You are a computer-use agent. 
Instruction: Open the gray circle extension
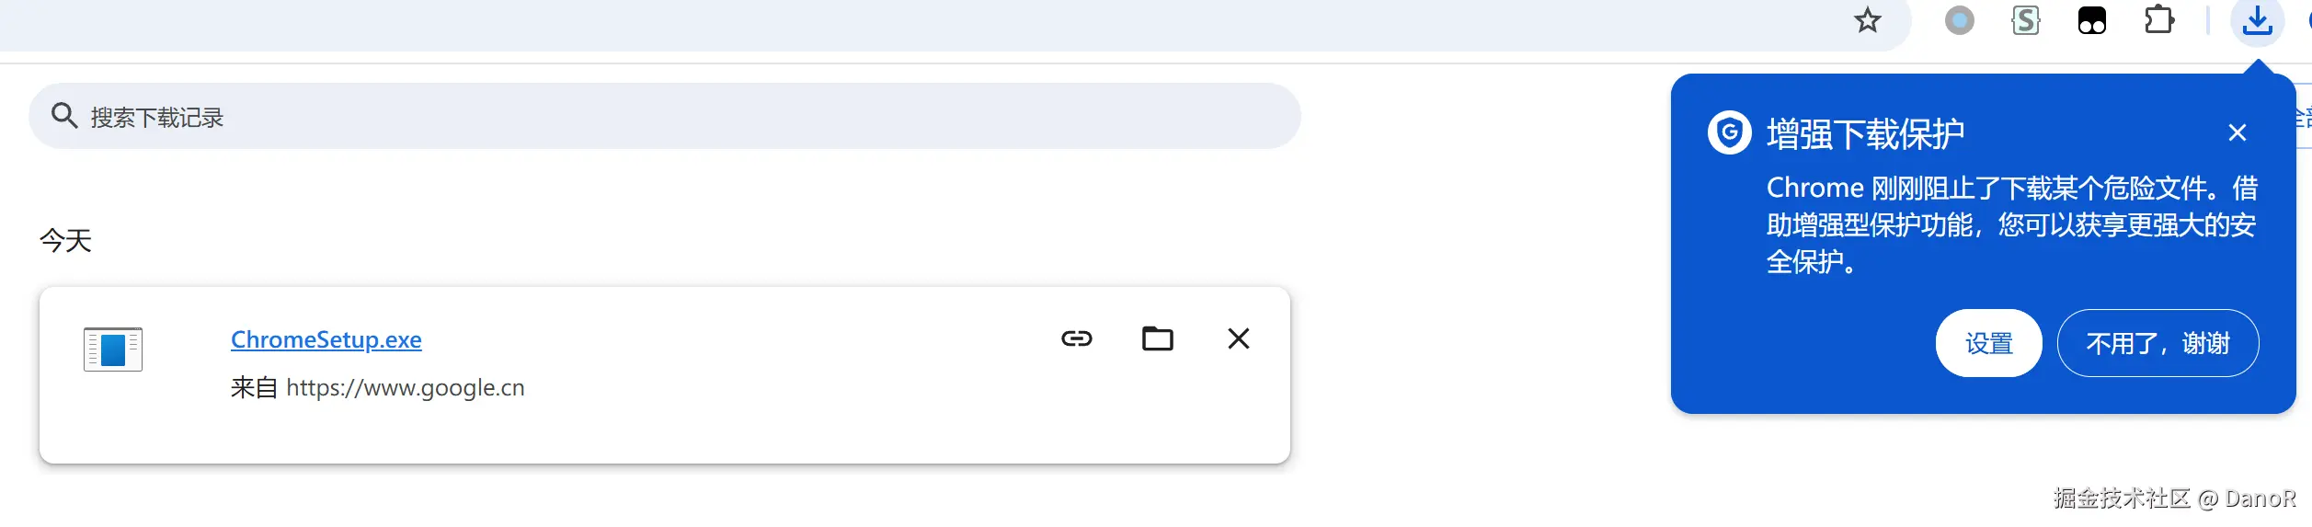(x=1959, y=20)
